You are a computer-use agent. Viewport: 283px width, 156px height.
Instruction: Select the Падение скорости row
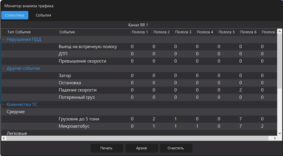139,90
